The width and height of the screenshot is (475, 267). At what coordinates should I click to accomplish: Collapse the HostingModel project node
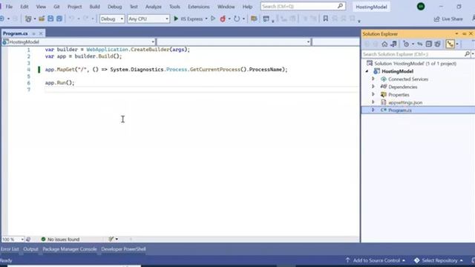tap(367, 71)
